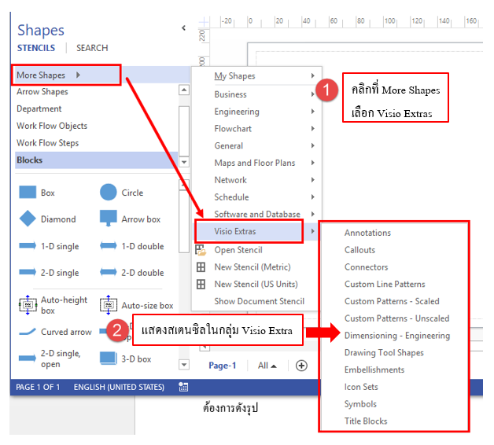Select the Circle shape icon

point(109,193)
